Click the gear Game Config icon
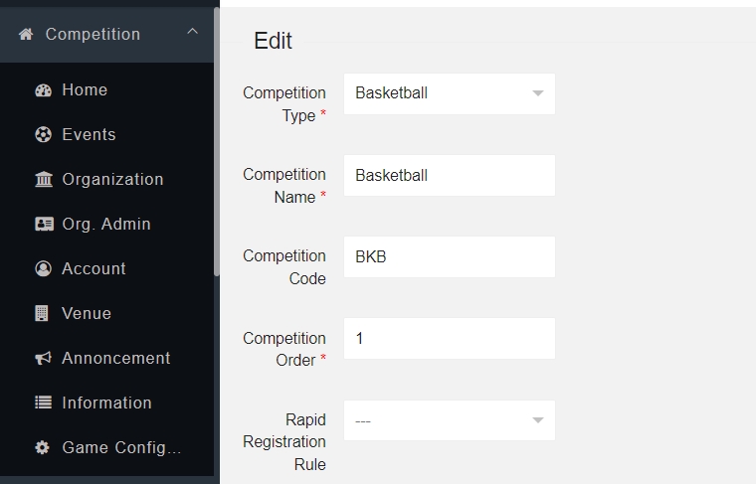 tap(43, 448)
